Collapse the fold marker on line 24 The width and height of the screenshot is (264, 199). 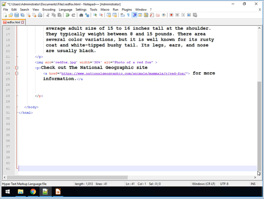pos(17,73)
